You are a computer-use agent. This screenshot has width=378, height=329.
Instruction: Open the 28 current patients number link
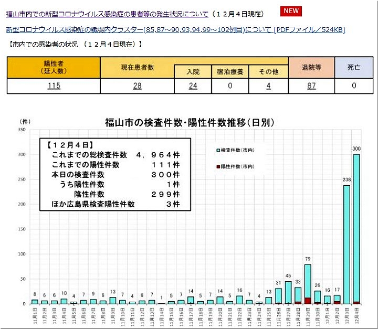point(137,86)
